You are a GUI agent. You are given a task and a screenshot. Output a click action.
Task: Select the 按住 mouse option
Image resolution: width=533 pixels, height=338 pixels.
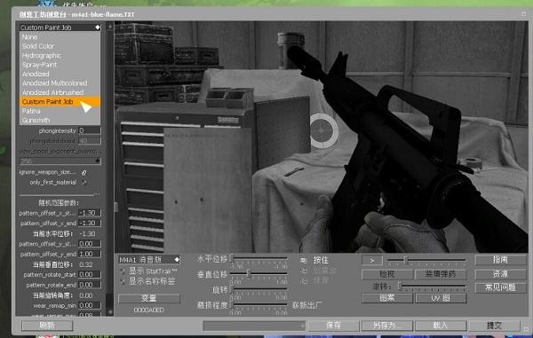tap(304, 260)
